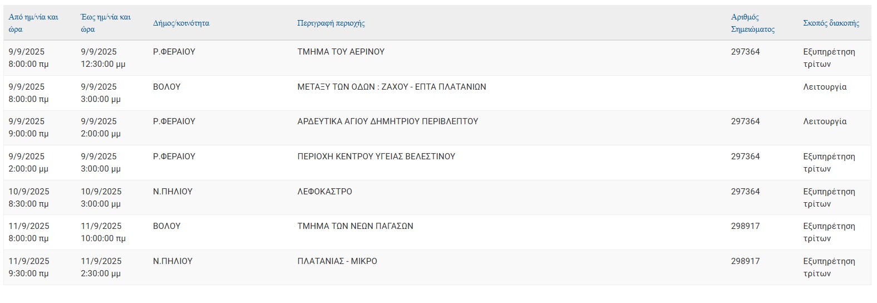Click the 10/9/2025 8:30:00 πμ start time
Viewport: 877px width, 303px height.
(x=29, y=198)
